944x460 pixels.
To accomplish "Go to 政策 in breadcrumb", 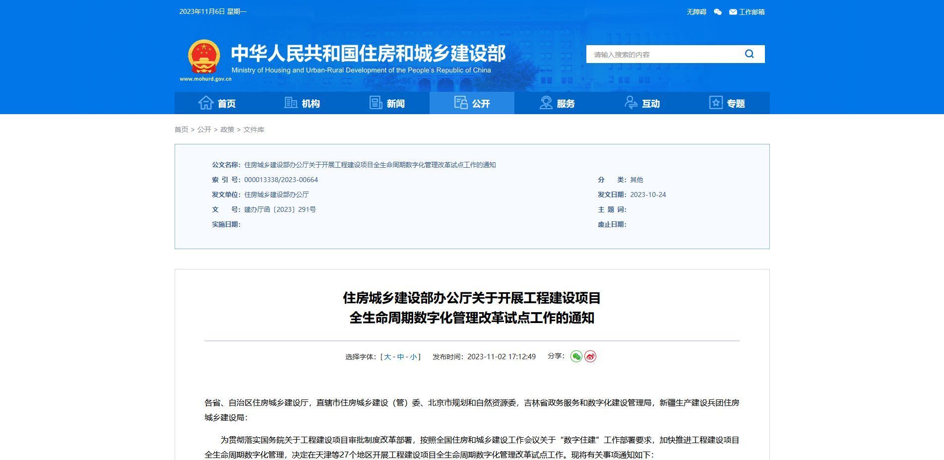I will coord(227,130).
